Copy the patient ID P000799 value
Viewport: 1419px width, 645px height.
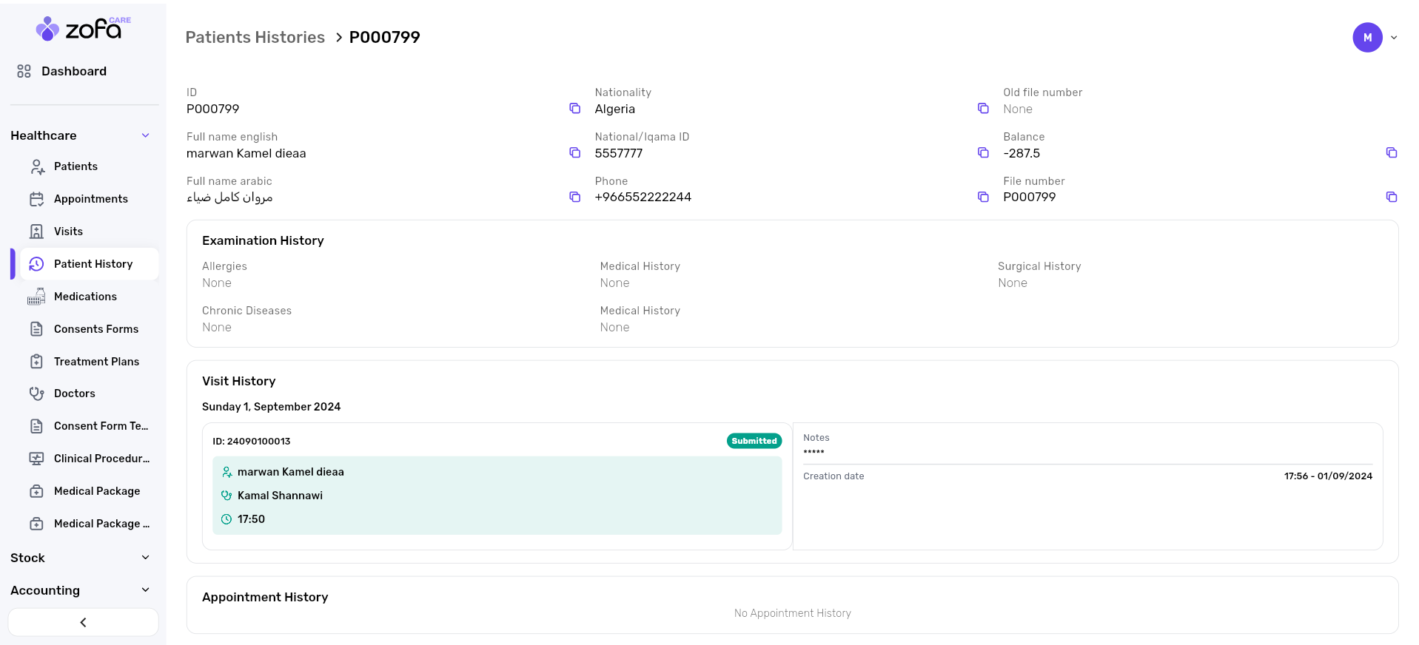(574, 109)
